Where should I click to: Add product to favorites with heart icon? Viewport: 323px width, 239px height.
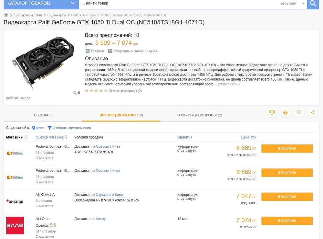299,112
